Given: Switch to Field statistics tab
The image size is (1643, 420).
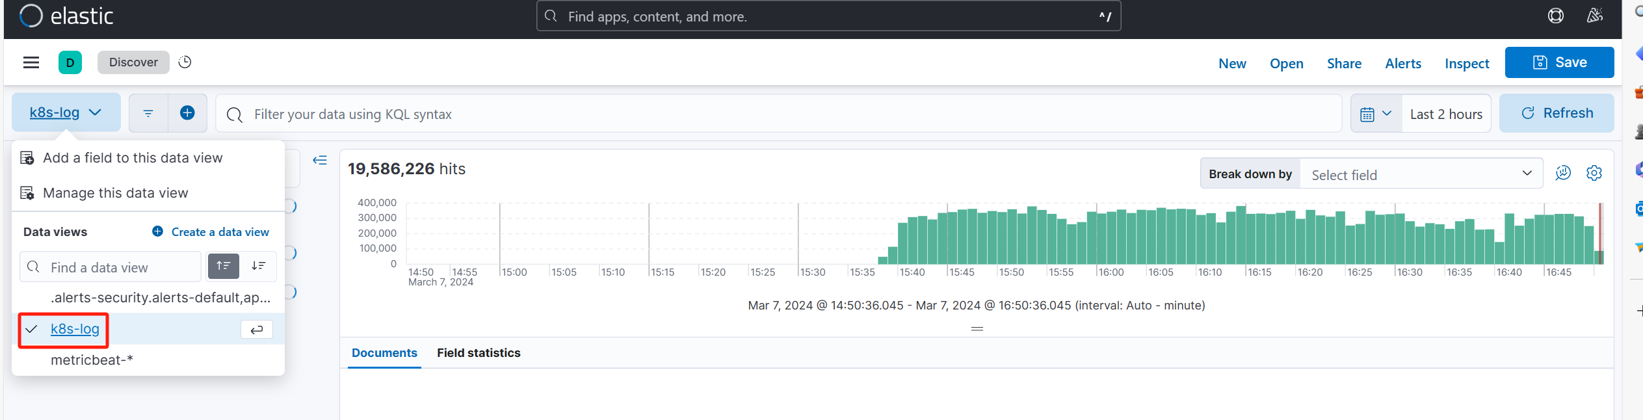Looking at the screenshot, I should [x=479, y=353].
